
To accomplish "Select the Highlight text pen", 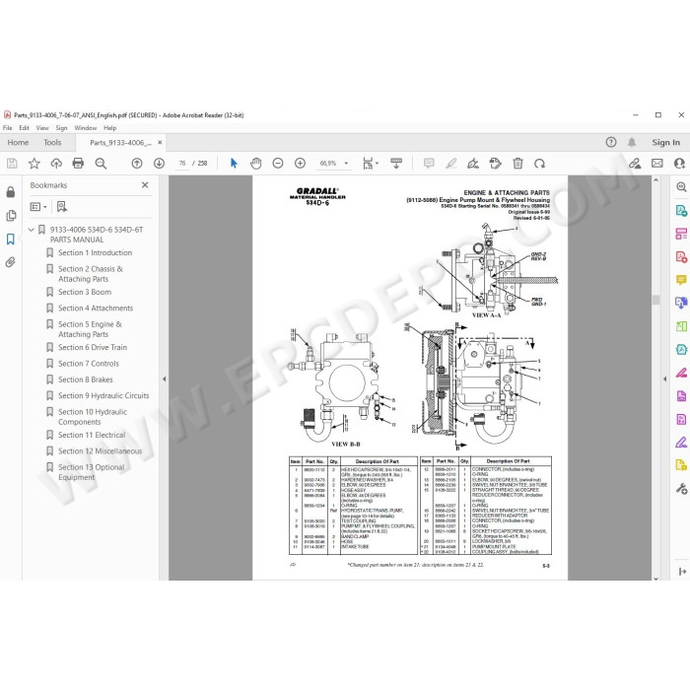I will (450, 164).
